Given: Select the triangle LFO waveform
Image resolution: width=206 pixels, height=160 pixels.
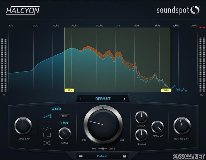Looking at the screenshot, I should [x=47, y=123].
